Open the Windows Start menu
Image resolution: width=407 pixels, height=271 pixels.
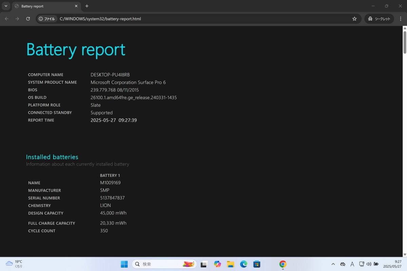(124, 264)
